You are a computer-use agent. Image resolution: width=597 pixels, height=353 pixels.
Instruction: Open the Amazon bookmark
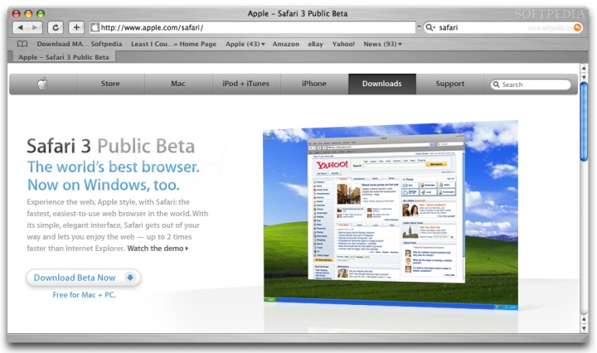coord(285,44)
